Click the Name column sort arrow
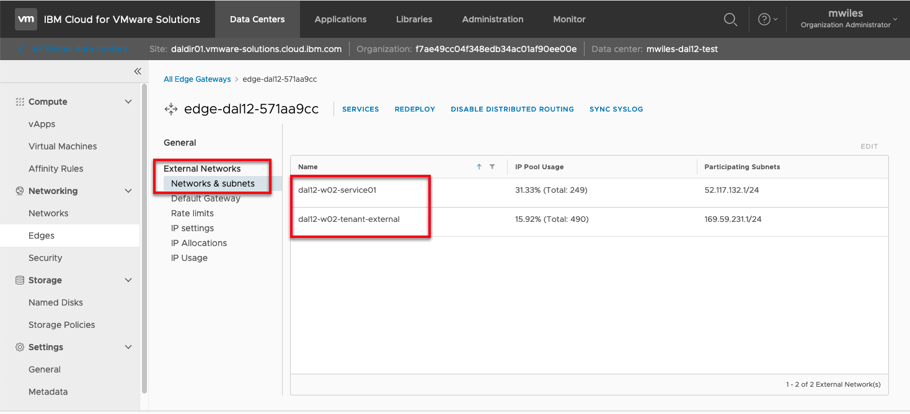This screenshot has height=414, width=910. [x=479, y=167]
